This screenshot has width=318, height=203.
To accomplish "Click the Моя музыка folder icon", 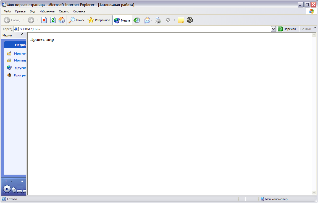I will click(x=9, y=54).
